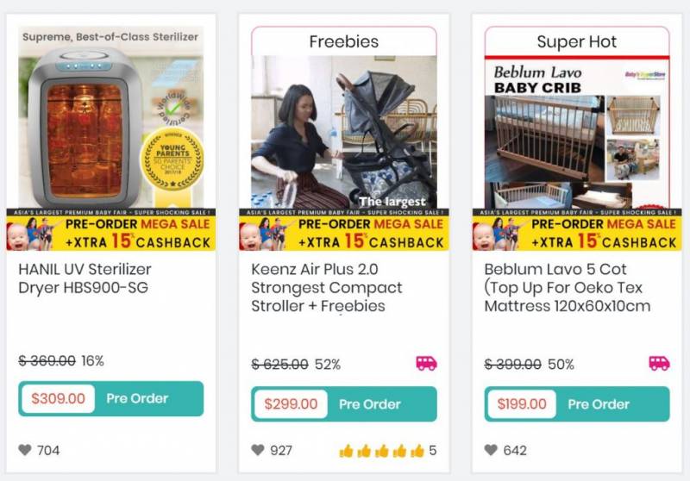Pre Order the Keenz stroller at $299.00
This screenshot has height=481, width=690.
343,403
